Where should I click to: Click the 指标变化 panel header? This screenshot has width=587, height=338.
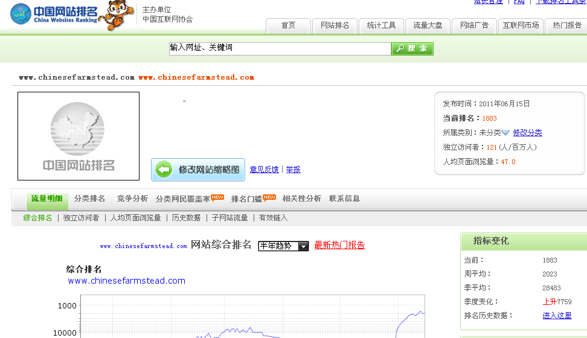524,241
